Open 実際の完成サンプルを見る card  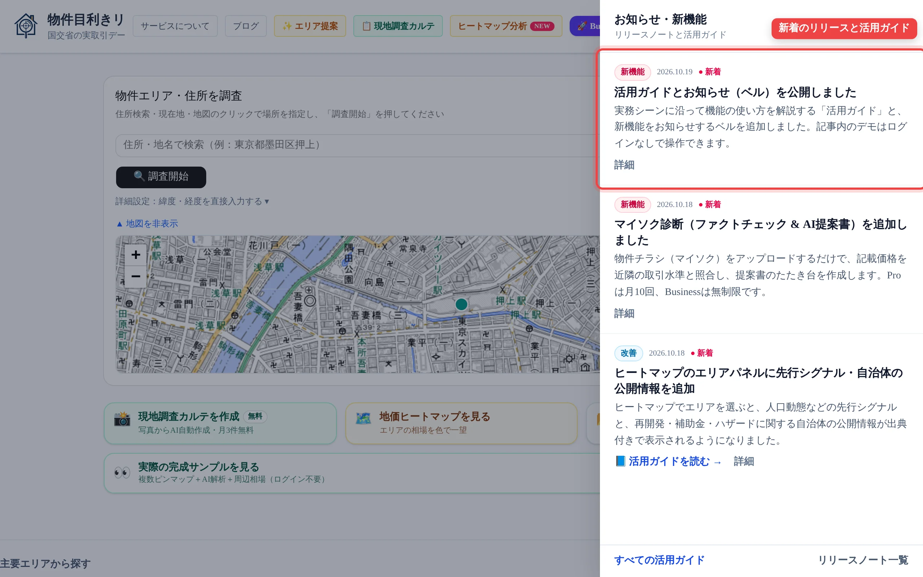pyautogui.click(x=352, y=473)
